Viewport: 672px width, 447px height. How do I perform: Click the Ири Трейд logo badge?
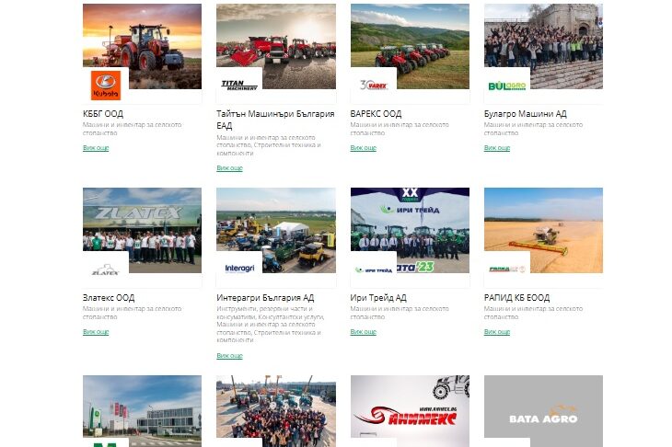click(x=374, y=269)
